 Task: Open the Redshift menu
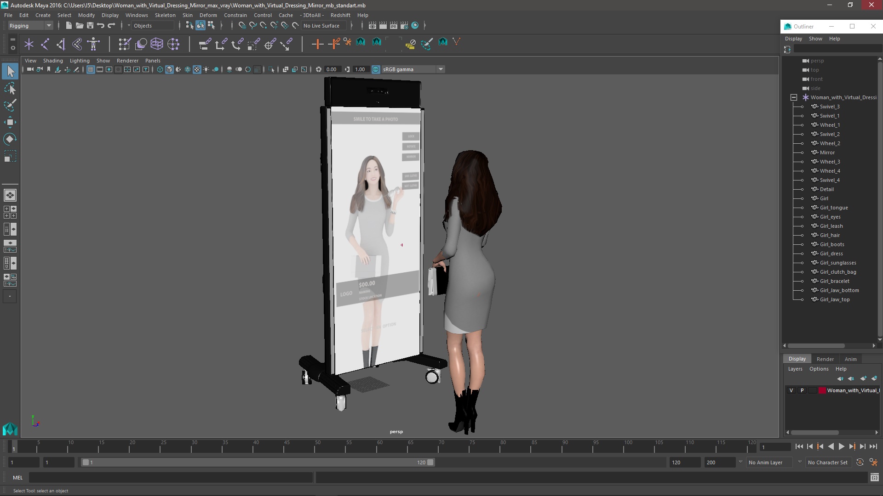[340, 15]
